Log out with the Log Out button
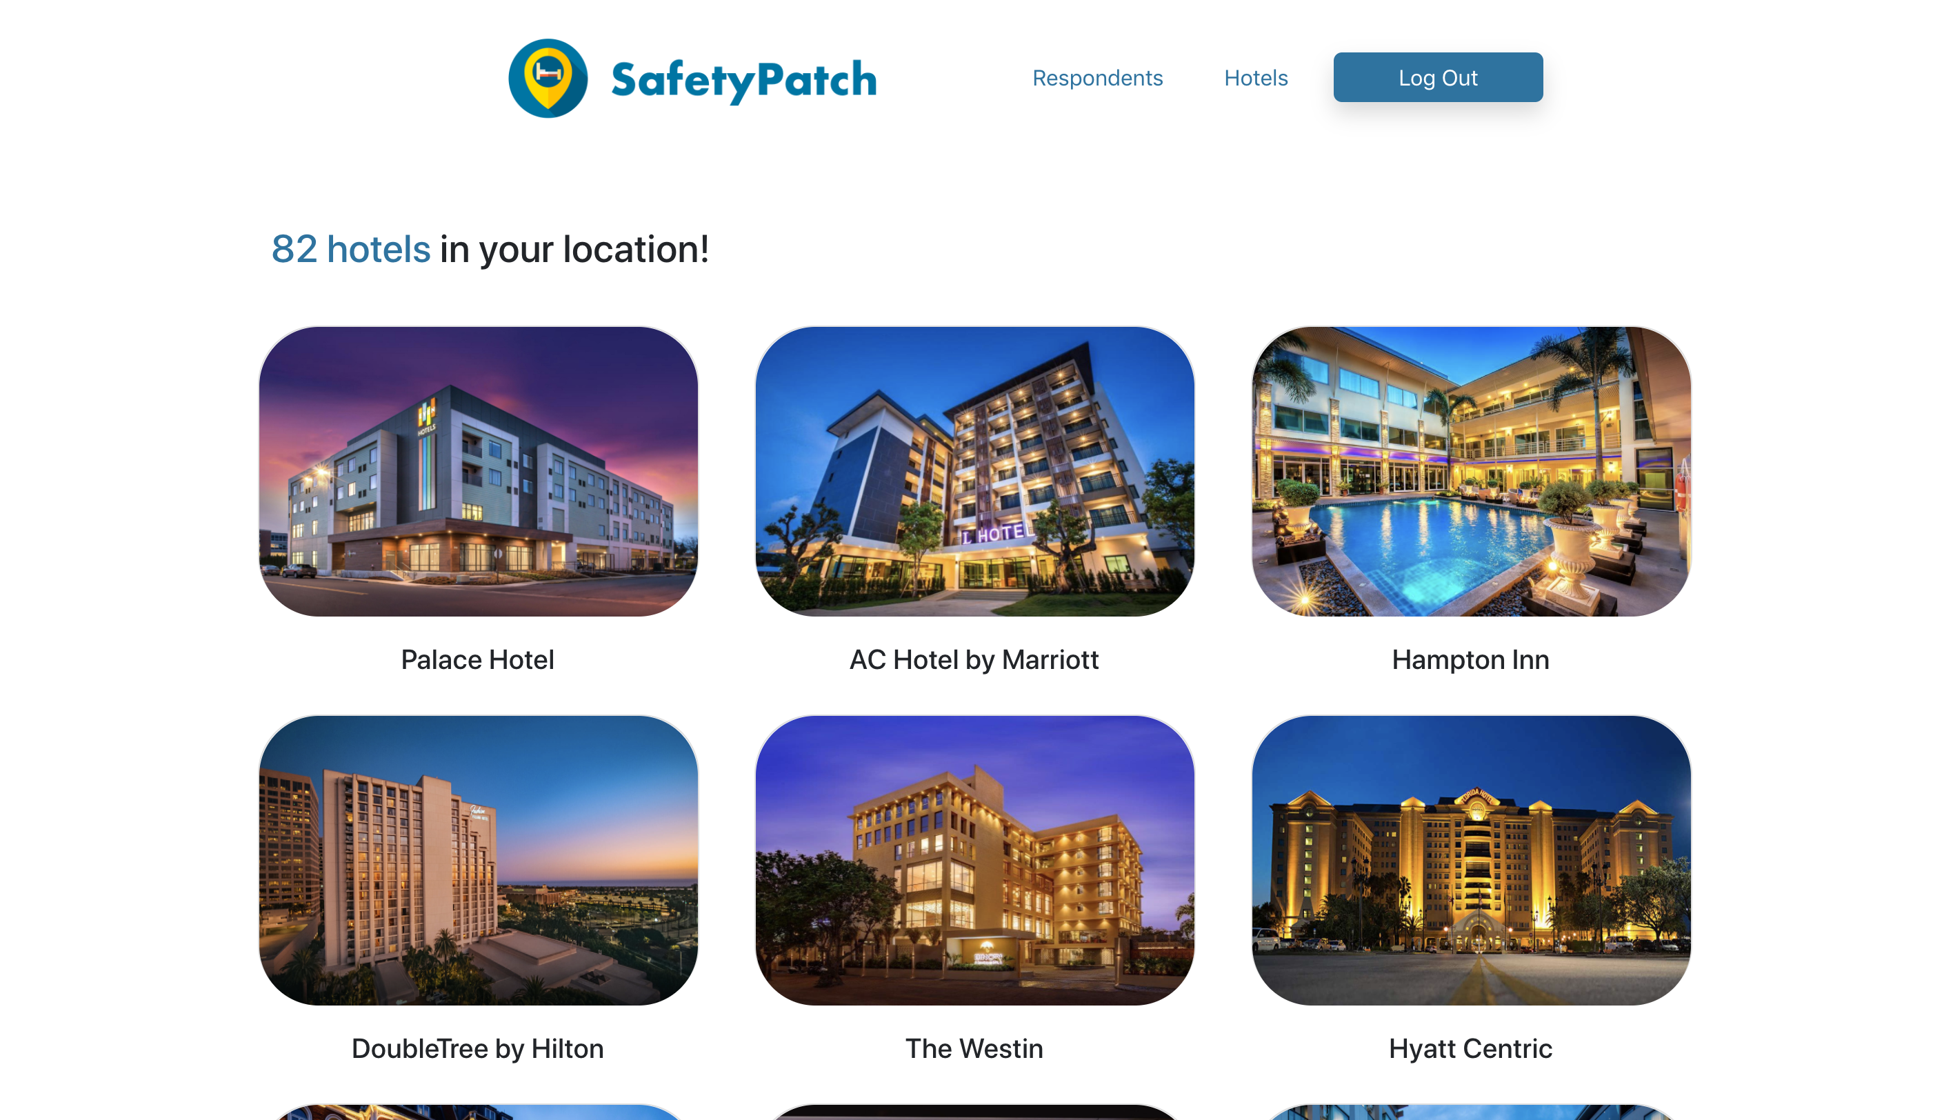Screen dimensions: 1953x1120 (x=1437, y=77)
